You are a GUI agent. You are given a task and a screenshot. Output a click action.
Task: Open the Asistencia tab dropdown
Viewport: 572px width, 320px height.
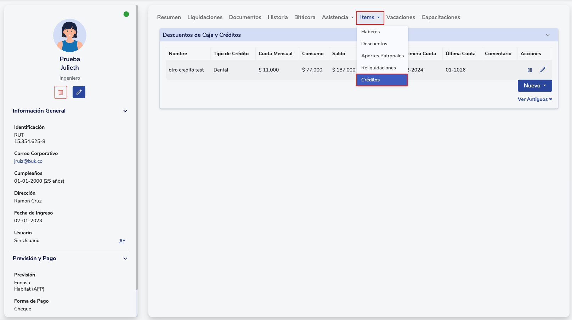point(338,17)
